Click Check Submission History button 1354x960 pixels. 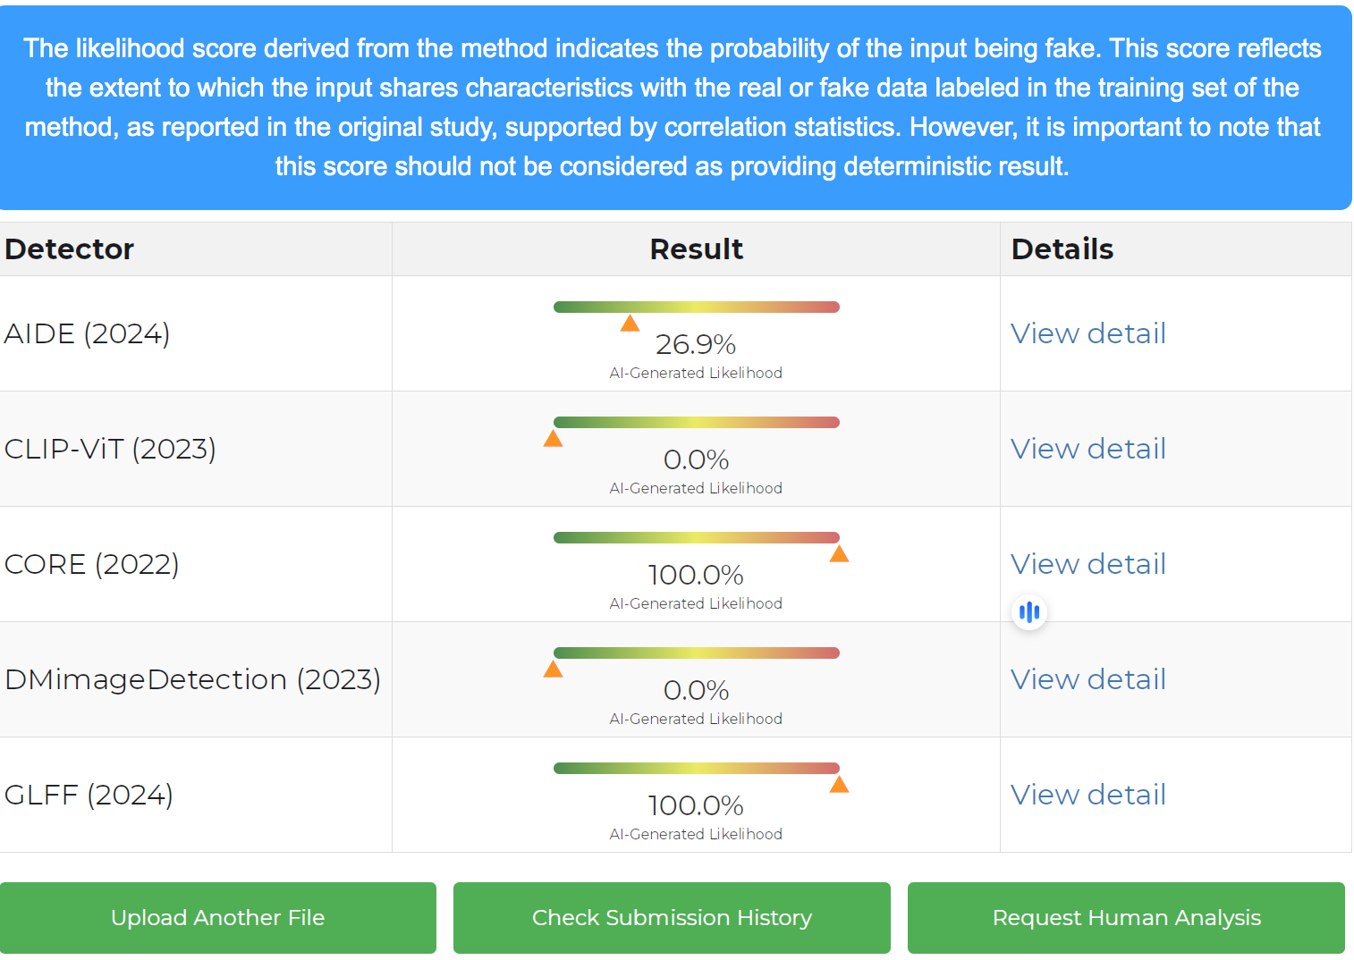[x=672, y=918]
